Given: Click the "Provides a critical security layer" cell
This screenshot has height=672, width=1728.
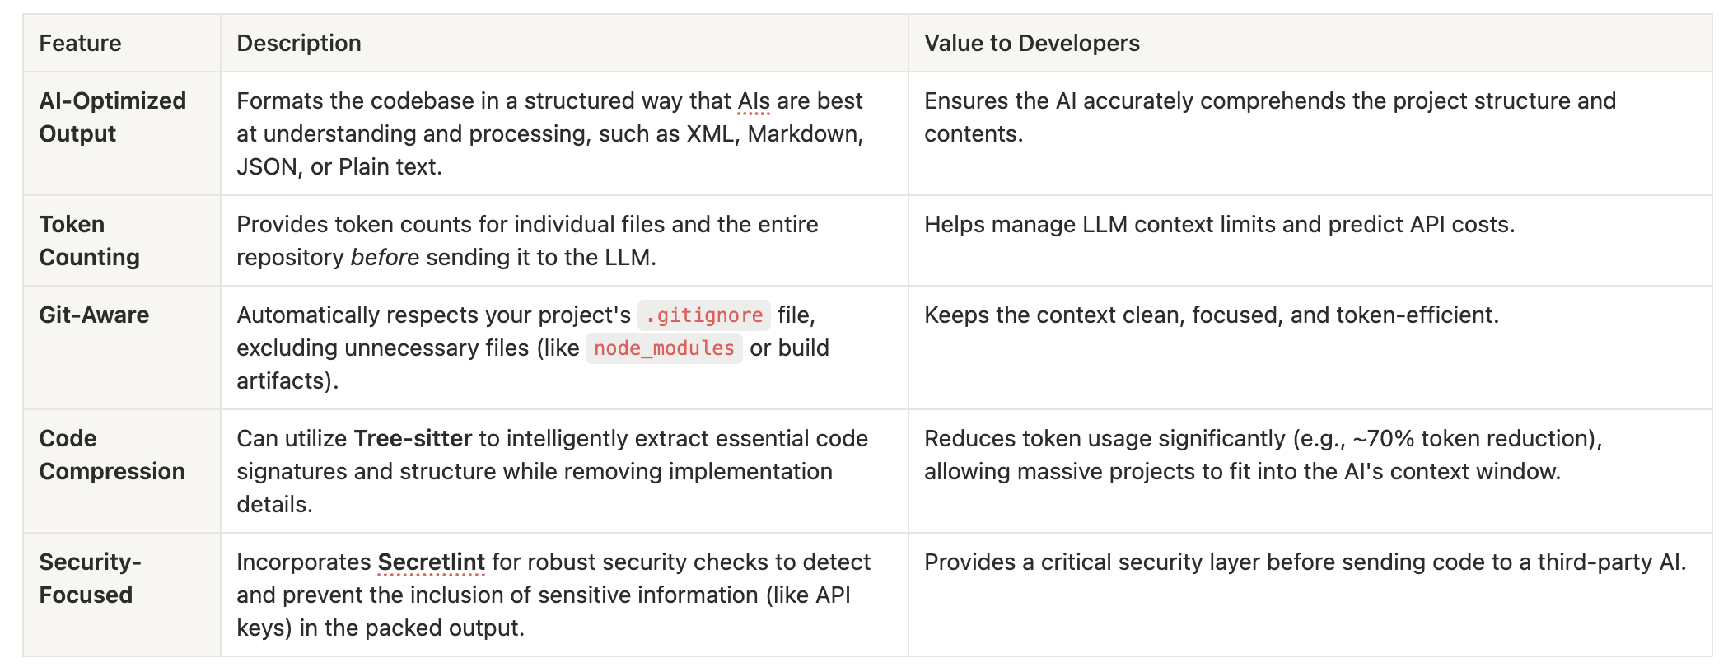Looking at the screenshot, I should [1305, 562].
